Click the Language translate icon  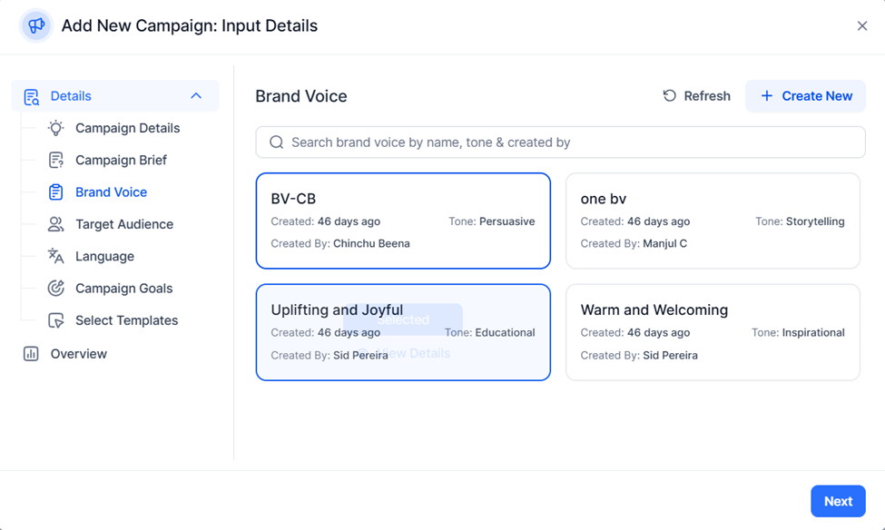pos(55,256)
